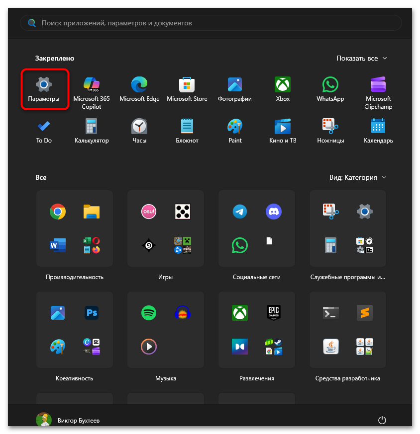Open Кино и ТВ
The height and width of the screenshot is (434, 420).
[x=282, y=131]
